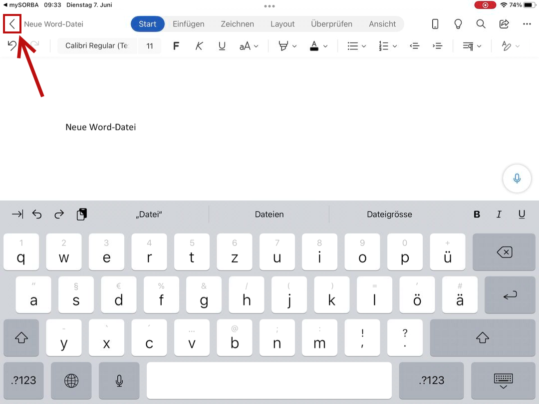Tap the share icon
The width and height of the screenshot is (539, 404).
(x=504, y=24)
